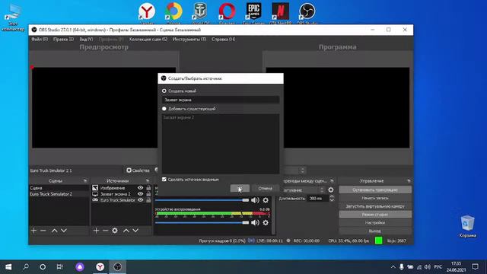The width and height of the screenshot is (487, 274).
Task: Hide the Захват экрана 2 source via eye icon
Action: click(x=140, y=194)
